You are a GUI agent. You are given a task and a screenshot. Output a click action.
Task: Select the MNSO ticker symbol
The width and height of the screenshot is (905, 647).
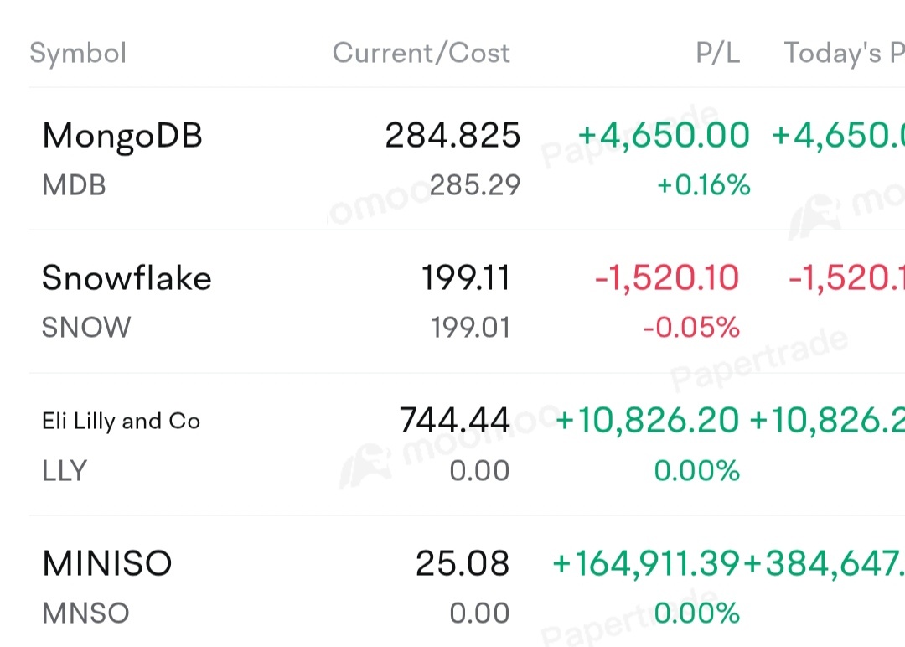pos(85,613)
